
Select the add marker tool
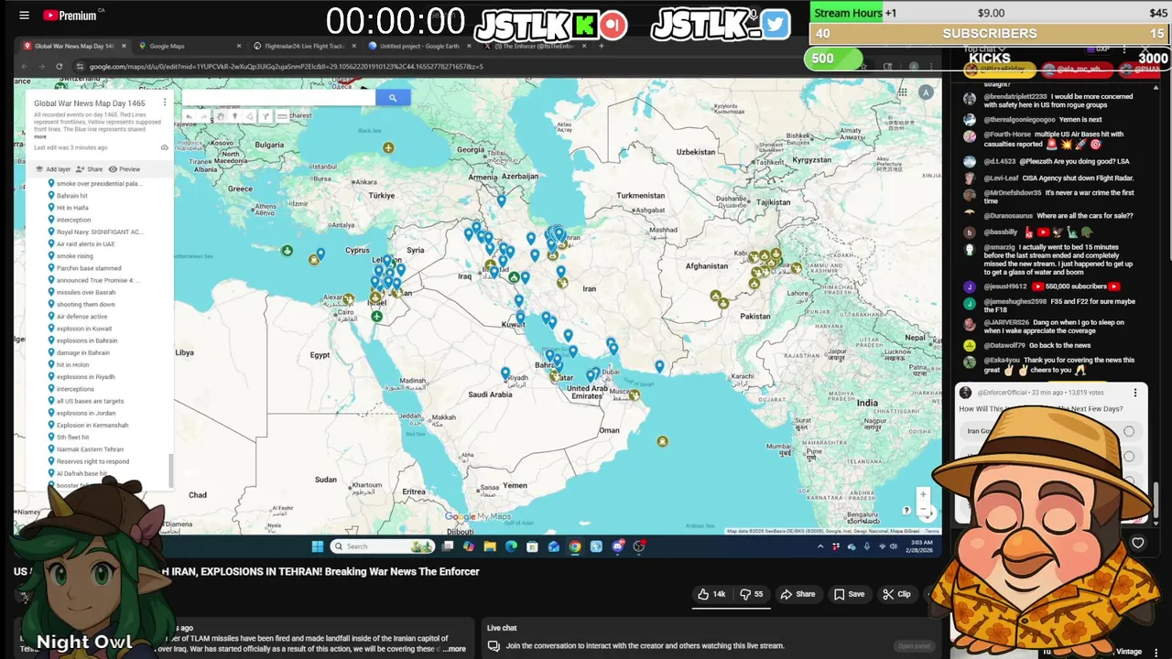click(235, 116)
